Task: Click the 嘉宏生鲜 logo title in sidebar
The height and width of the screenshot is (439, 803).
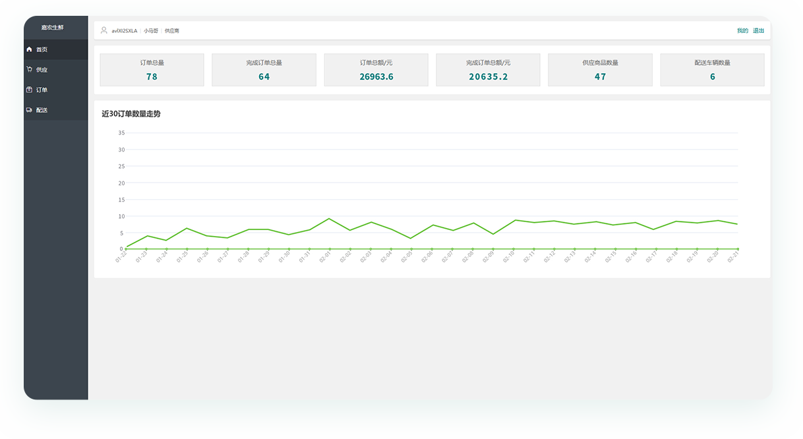Action: [53, 28]
